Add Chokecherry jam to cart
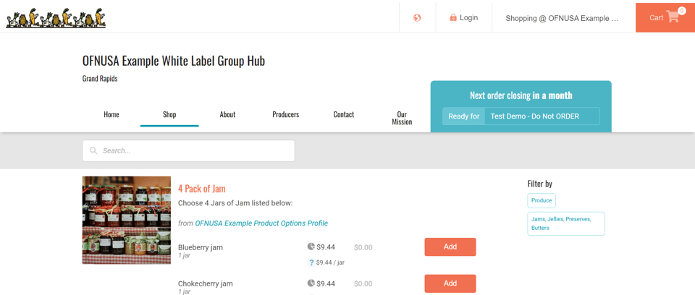This screenshot has width=695, height=295. 450,283
